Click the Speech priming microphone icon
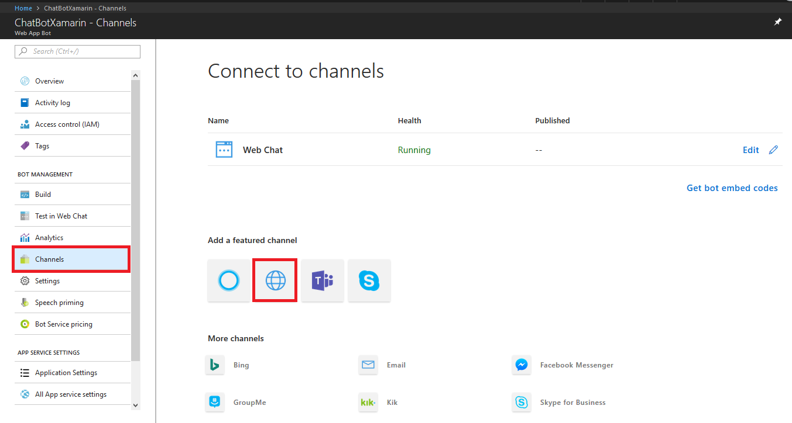 click(25, 303)
